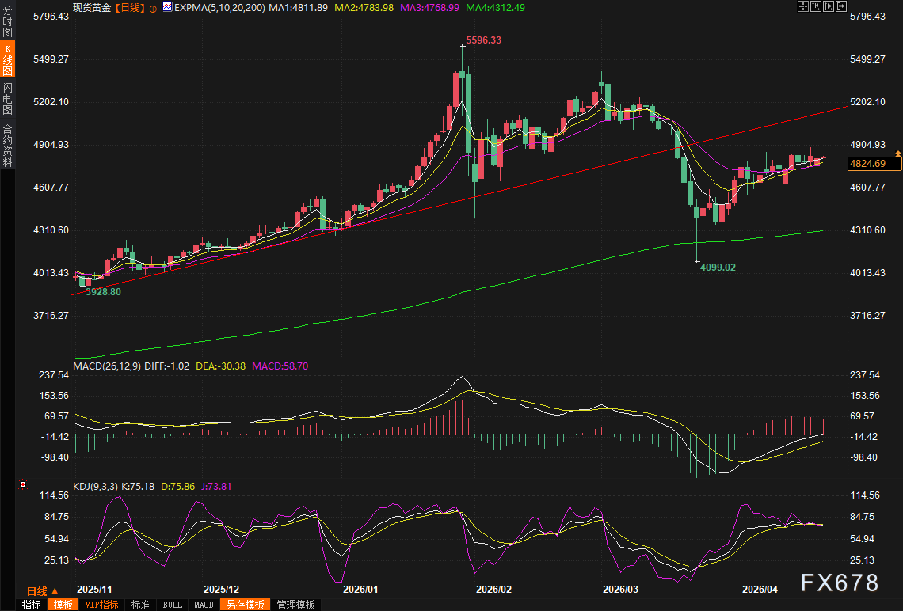Click the current price label 4824.69

tap(874, 164)
